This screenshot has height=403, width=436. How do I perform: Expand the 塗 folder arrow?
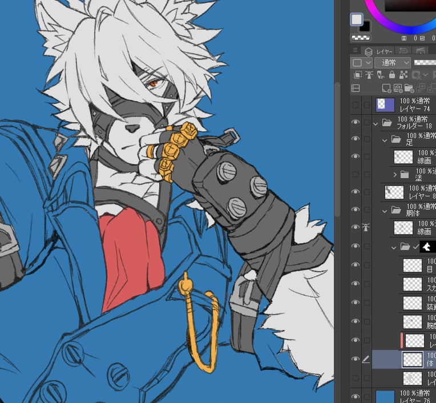[x=395, y=175]
